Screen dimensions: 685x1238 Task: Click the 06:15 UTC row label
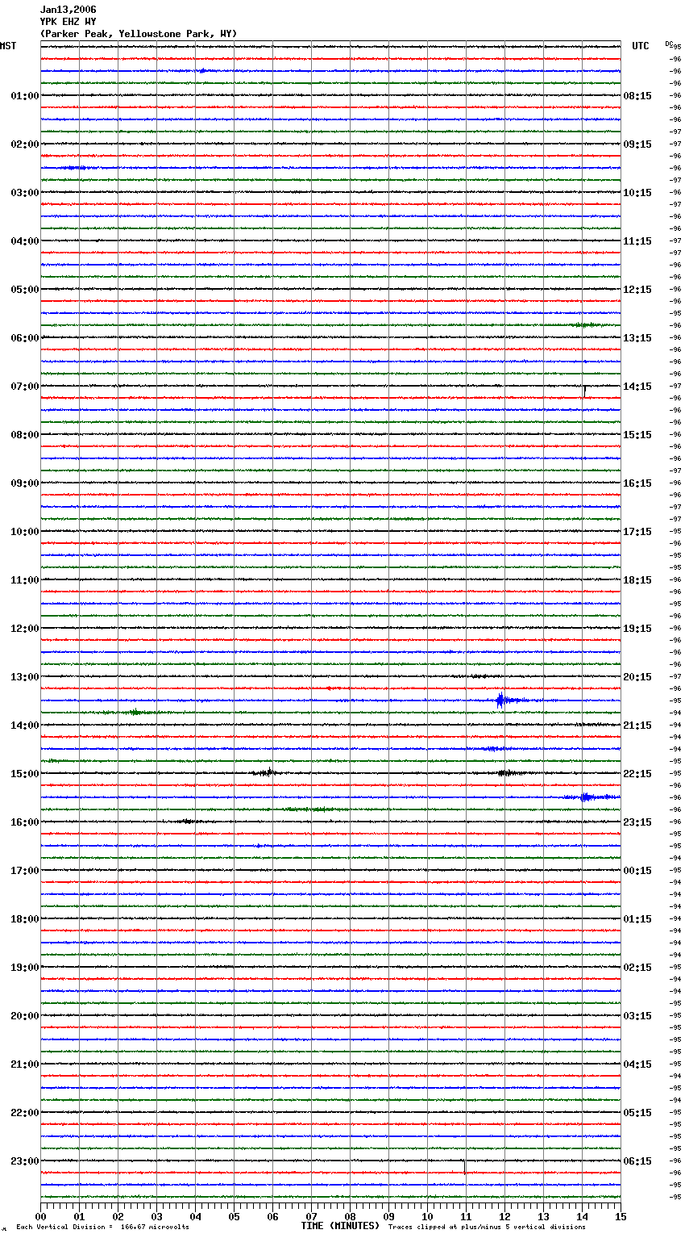click(x=637, y=1161)
